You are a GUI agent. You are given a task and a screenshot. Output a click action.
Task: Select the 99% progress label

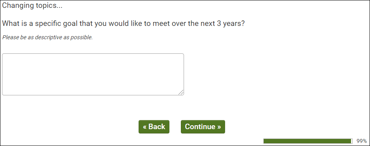[361, 141]
